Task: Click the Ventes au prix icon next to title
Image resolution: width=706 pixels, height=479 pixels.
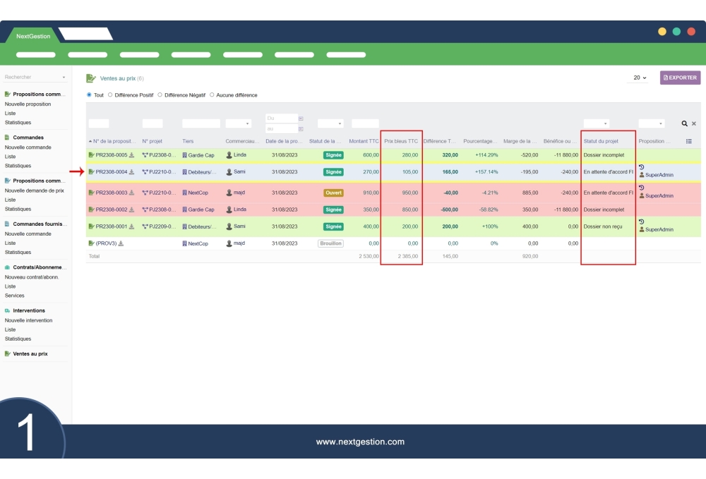Action: coord(90,79)
